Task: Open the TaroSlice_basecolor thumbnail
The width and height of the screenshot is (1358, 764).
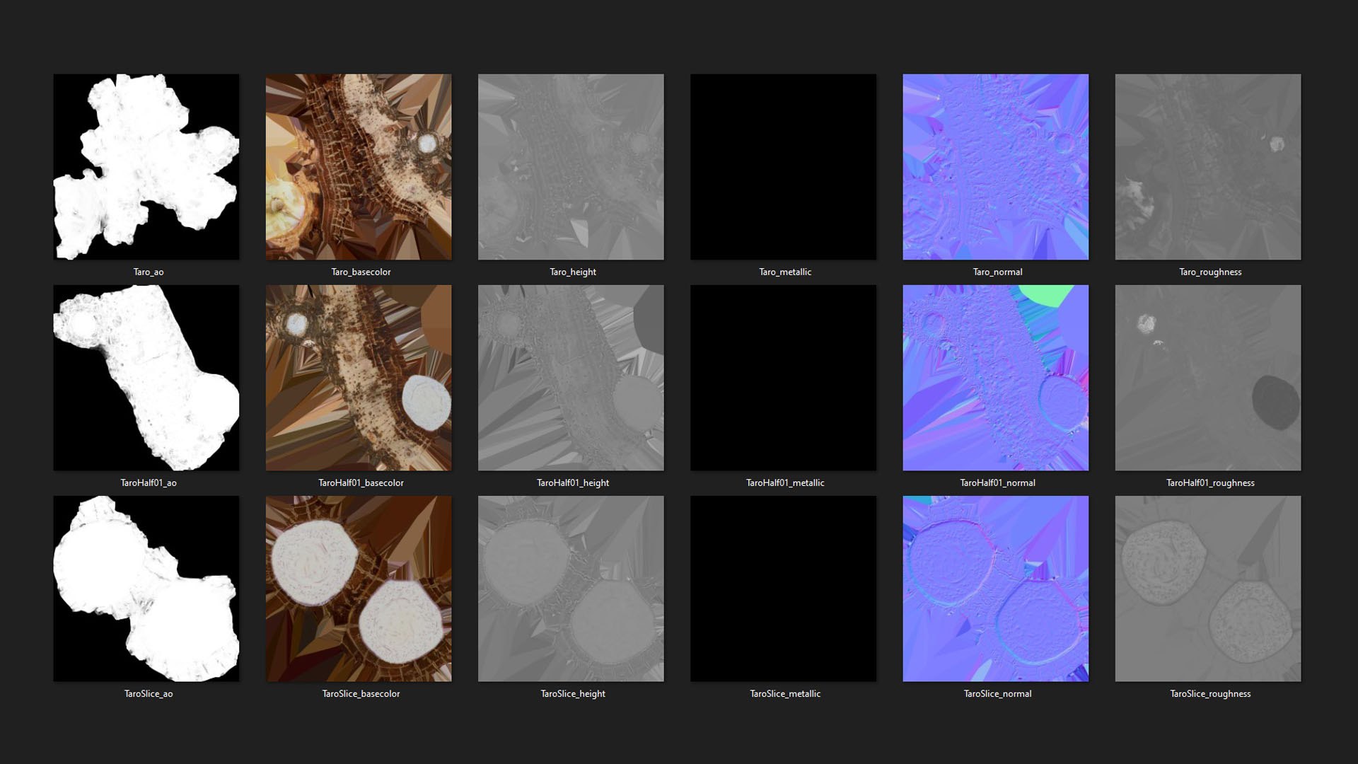Action: [358, 588]
